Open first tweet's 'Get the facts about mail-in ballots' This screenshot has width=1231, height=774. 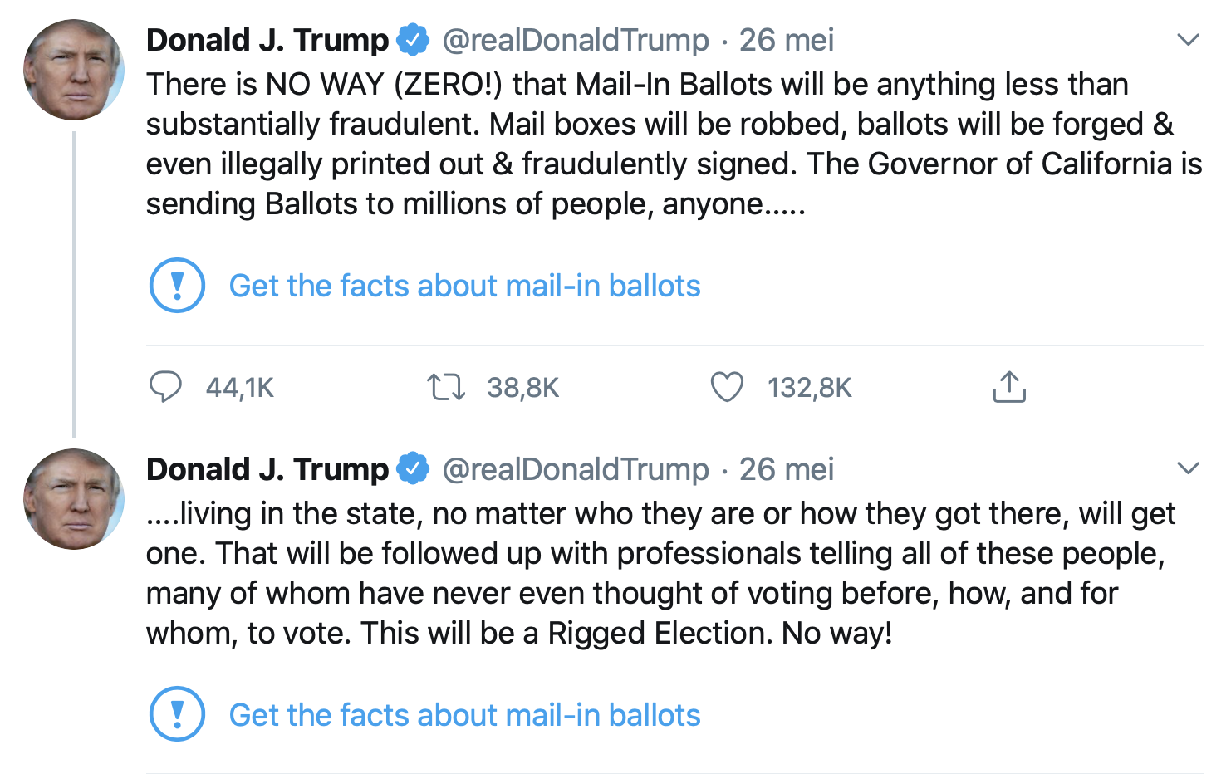coord(464,286)
